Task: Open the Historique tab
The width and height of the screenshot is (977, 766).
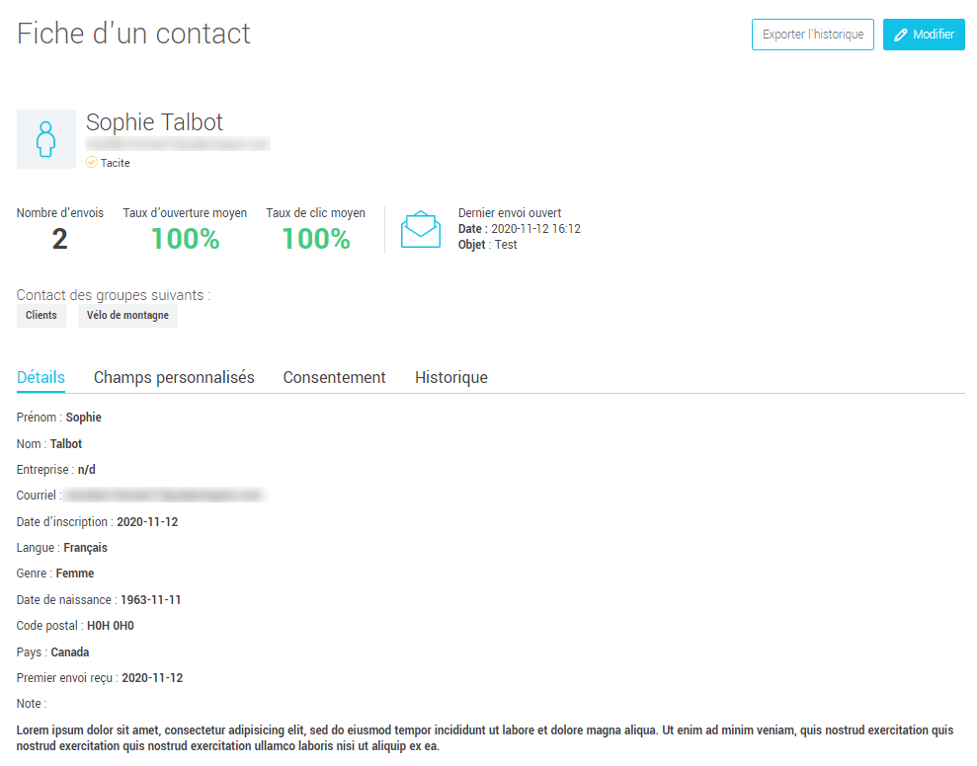Action: point(450,377)
